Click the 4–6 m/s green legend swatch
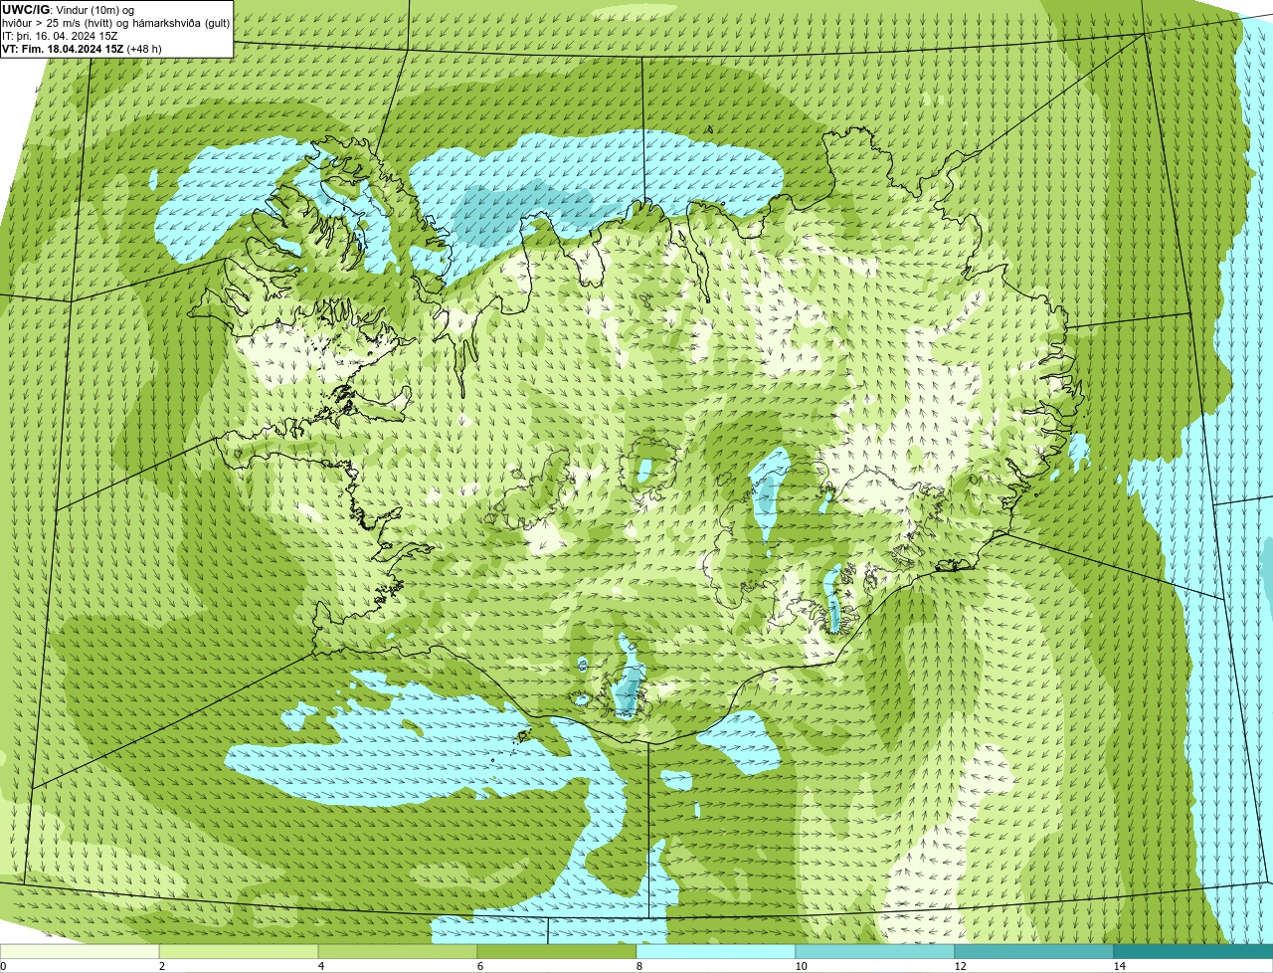The image size is (1273, 973). point(398,951)
